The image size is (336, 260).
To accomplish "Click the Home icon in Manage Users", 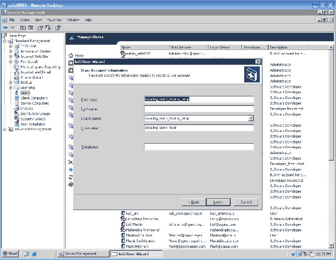I will tap(71, 56).
